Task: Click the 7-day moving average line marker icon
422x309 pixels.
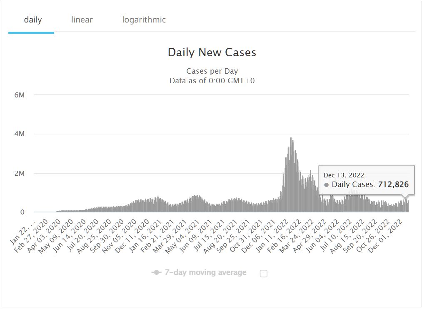Action: pyautogui.click(x=157, y=273)
